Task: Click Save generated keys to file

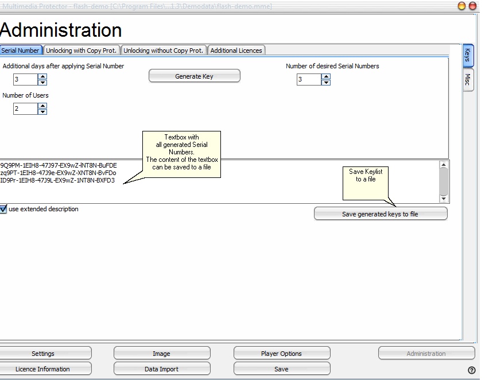Action: (380, 214)
